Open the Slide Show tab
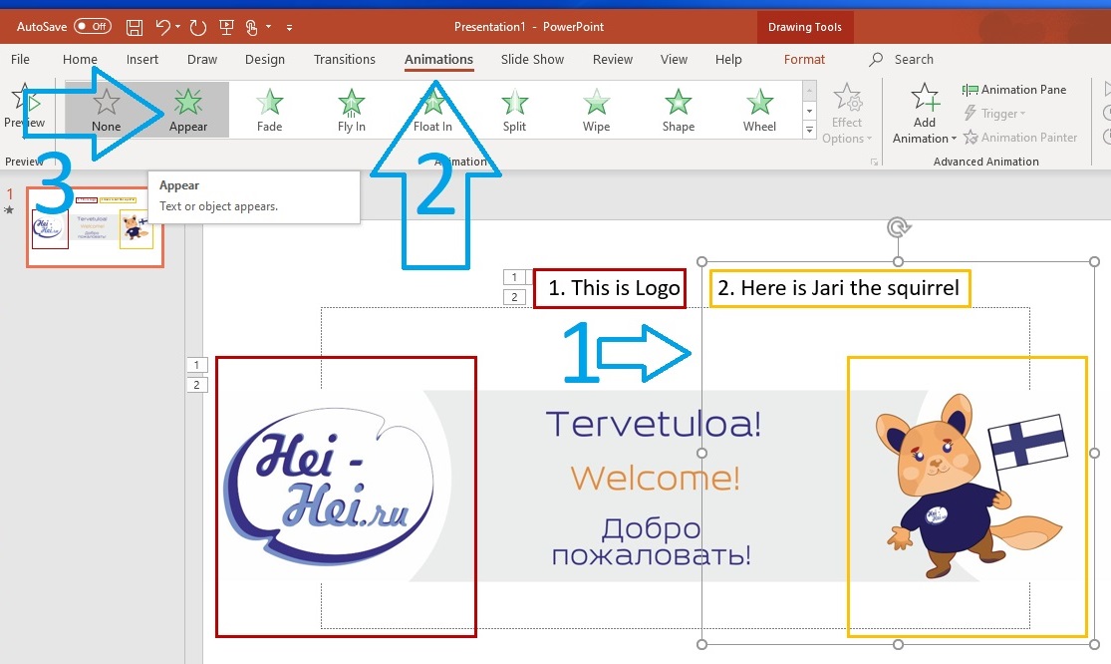1111x664 pixels. (532, 60)
